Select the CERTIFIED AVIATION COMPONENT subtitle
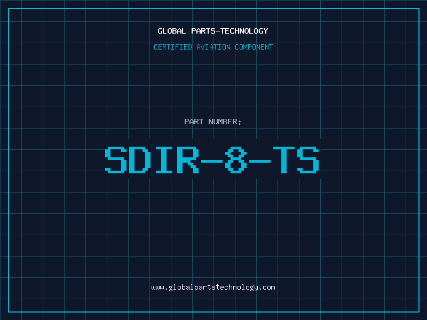Viewport: 427px width, 320px height. pos(213,47)
